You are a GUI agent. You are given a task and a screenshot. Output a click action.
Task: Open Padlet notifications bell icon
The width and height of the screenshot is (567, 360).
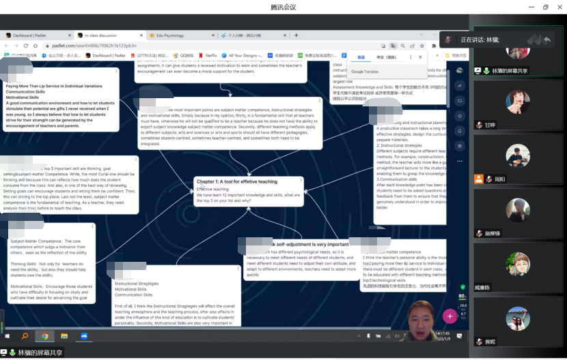[460, 130]
